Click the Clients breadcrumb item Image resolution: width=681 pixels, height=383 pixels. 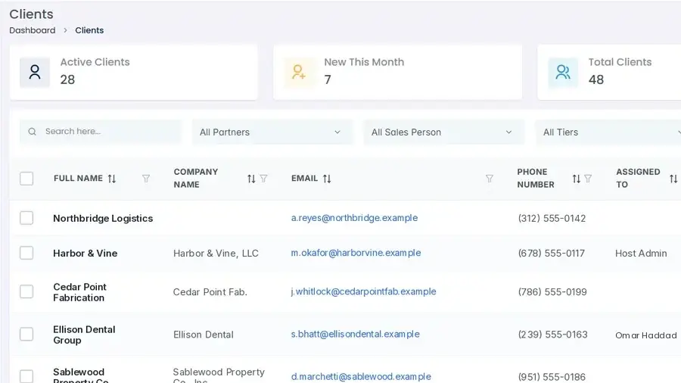89,30
